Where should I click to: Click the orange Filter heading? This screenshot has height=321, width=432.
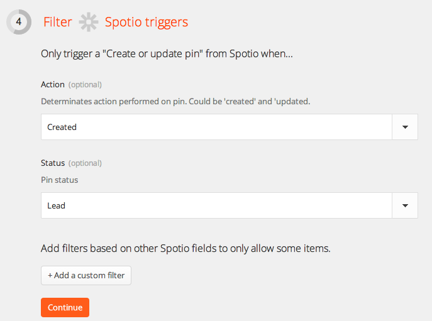click(x=58, y=22)
